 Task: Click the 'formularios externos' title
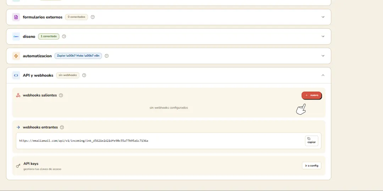tap(43, 17)
